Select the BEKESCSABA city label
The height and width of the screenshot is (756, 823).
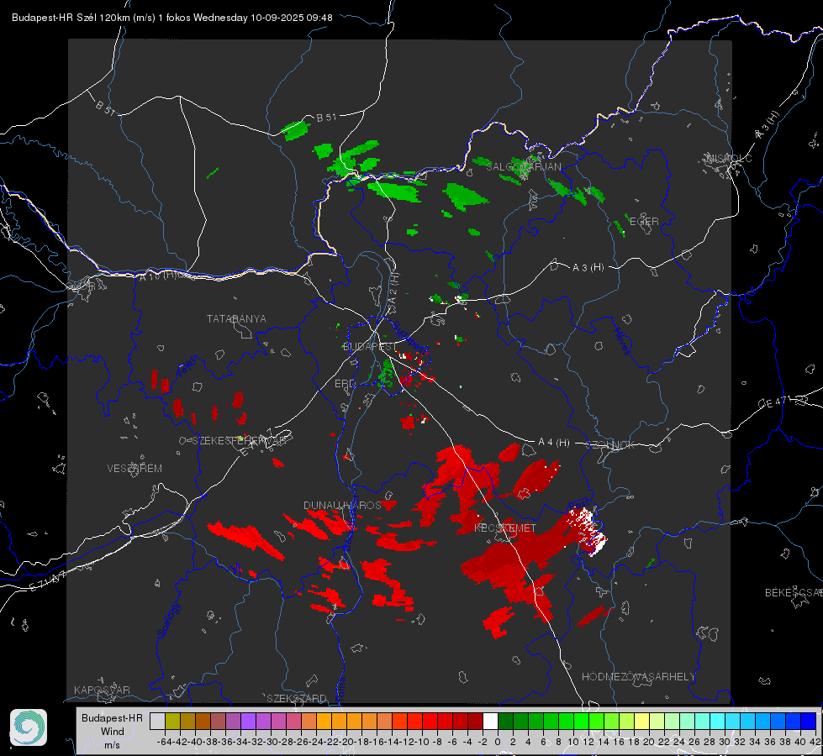794,592
